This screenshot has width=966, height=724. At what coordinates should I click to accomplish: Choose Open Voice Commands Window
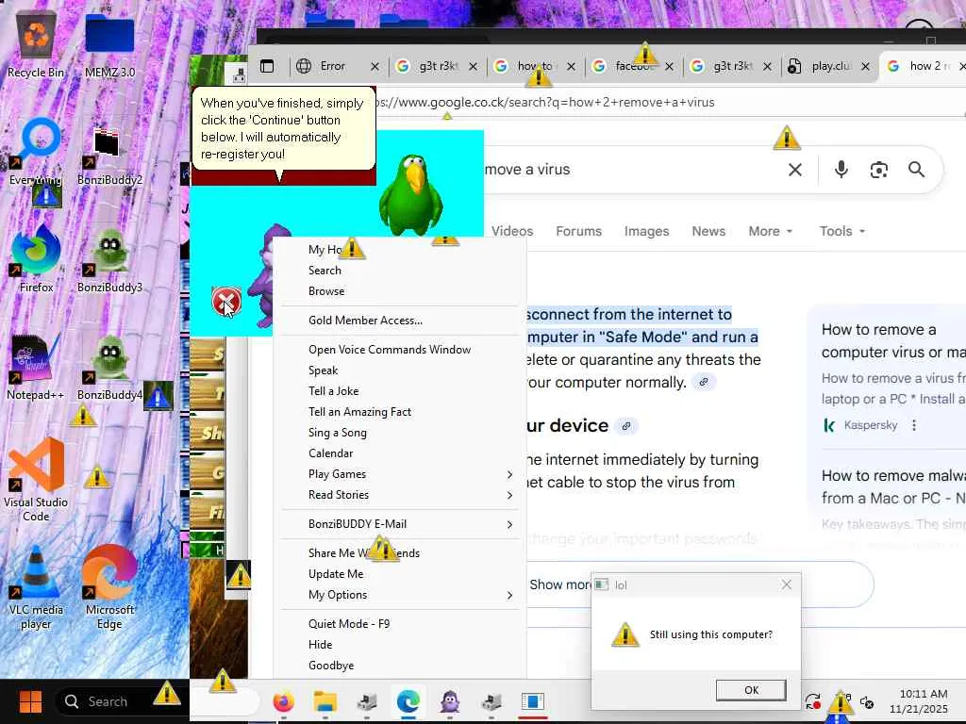(x=400, y=350)
